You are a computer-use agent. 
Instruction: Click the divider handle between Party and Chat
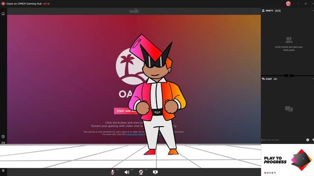[289, 75]
